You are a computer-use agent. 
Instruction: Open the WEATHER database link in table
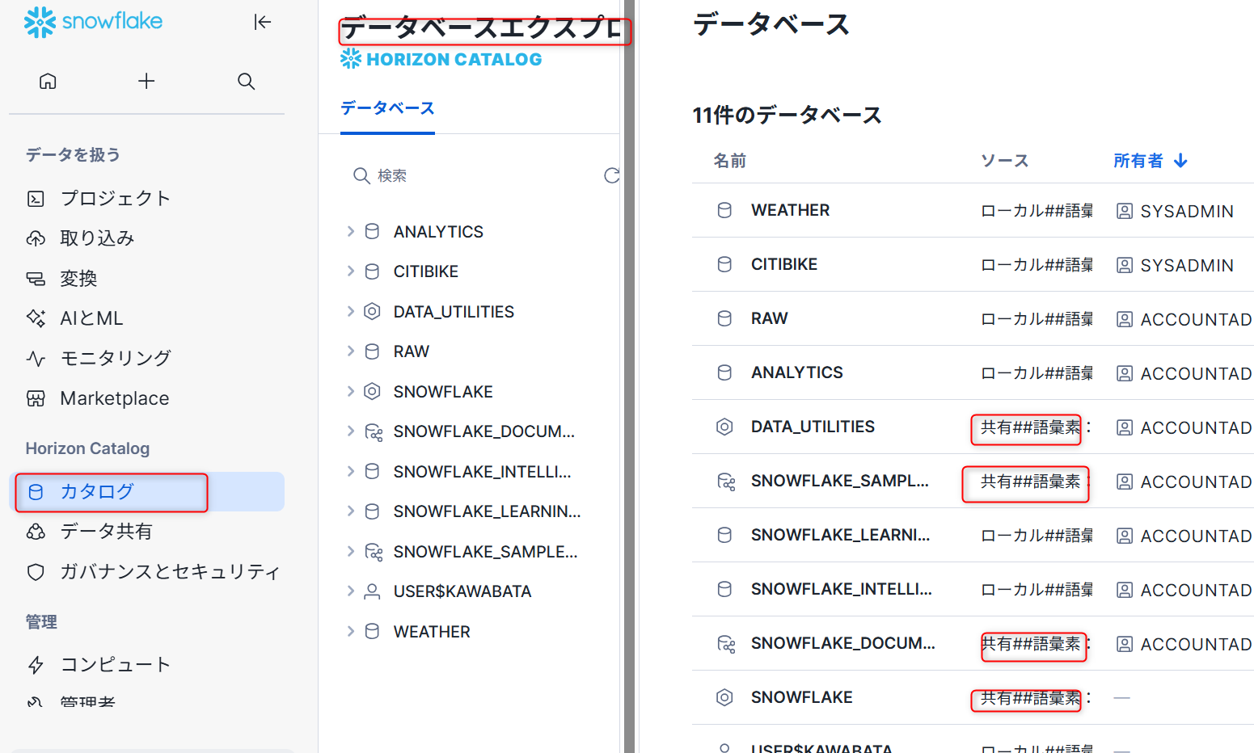pyautogui.click(x=790, y=210)
